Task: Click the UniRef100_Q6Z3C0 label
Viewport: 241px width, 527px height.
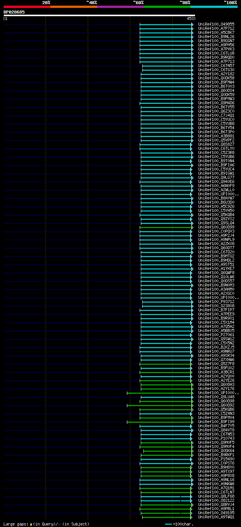Action: click(216, 111)
